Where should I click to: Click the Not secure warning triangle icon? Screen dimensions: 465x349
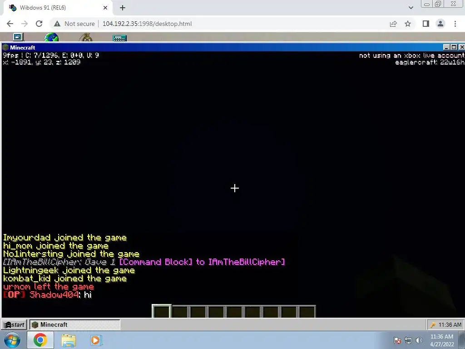click(57, 24)
